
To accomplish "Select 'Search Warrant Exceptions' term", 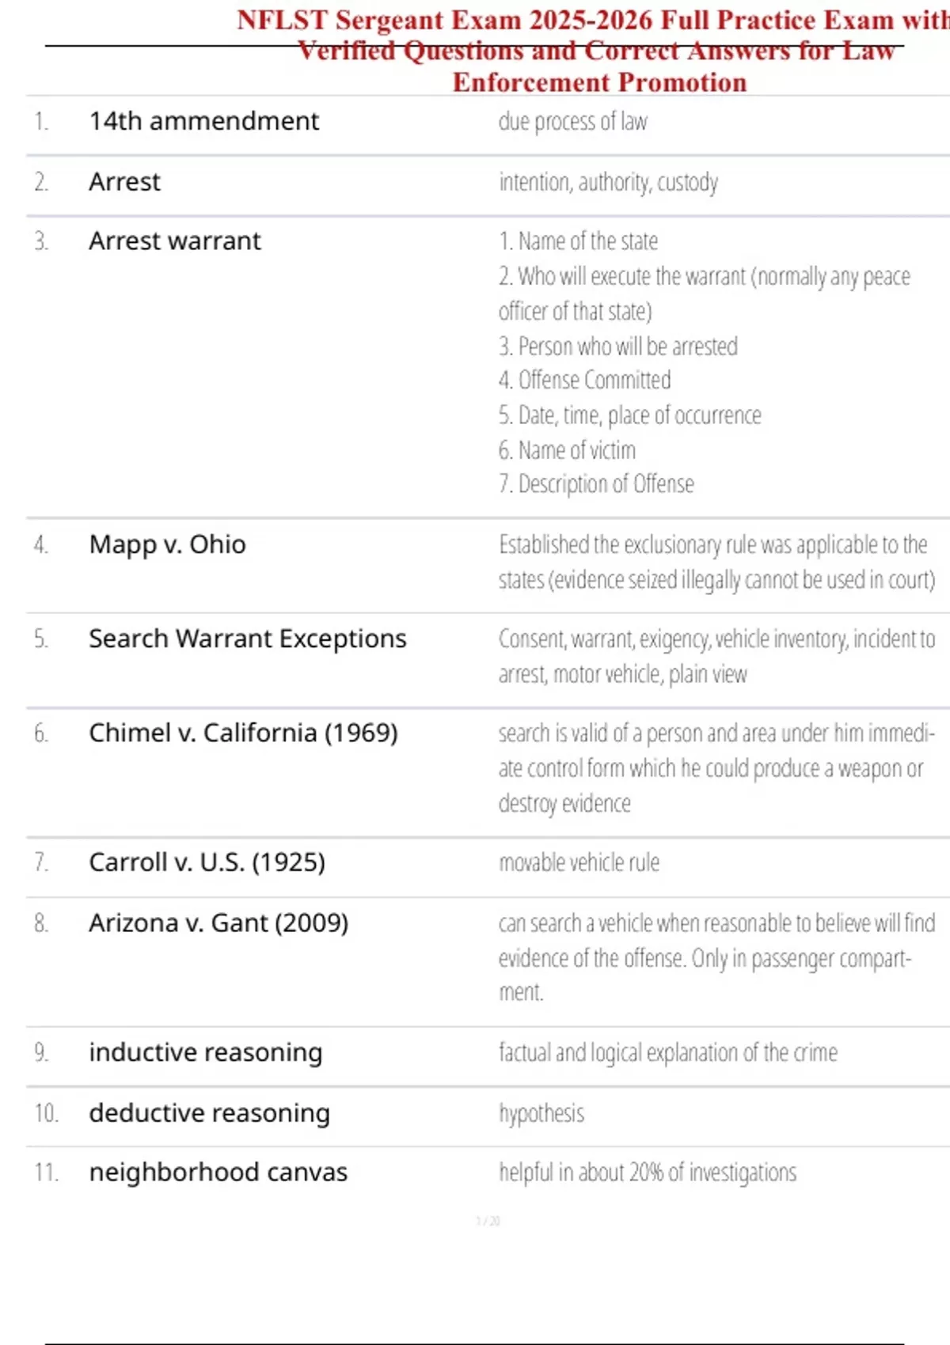I will 247,639.
